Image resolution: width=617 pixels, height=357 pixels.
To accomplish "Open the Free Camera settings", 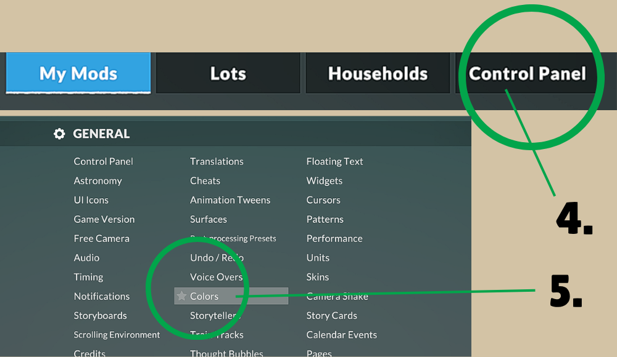I will (x=102, y=238).
